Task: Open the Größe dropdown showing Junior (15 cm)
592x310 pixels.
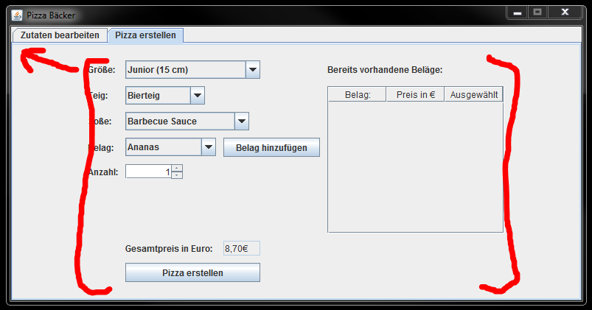Action: [252, 70]
